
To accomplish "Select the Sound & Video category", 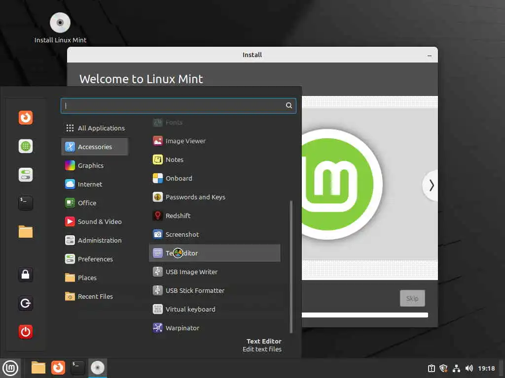I will (95, 221).
